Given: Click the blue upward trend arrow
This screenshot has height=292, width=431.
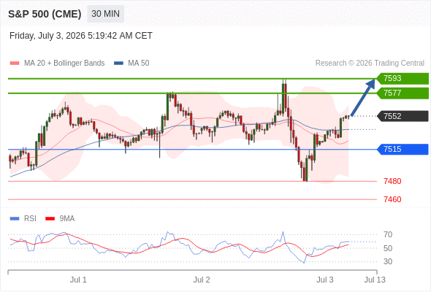Looking at the screenshot, I should [x=363, y=98].
